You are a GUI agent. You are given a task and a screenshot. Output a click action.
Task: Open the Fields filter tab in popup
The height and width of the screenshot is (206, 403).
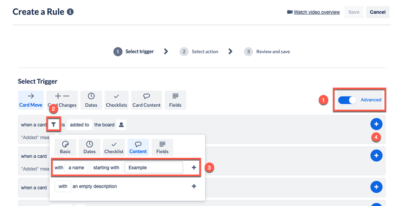[x=162, y=147]
